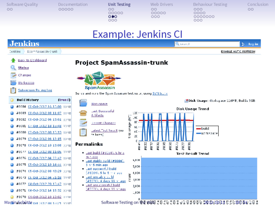Open the Software Quality slide section
The width and height of the screenshot is (275, 206).
22,4
